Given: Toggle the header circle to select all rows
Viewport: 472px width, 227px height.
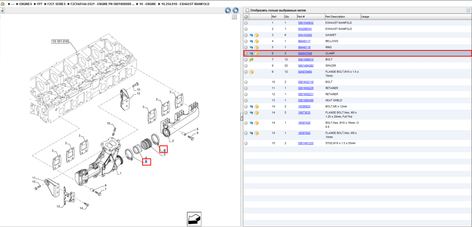Looking at the screenshot, I should point(246,17).
